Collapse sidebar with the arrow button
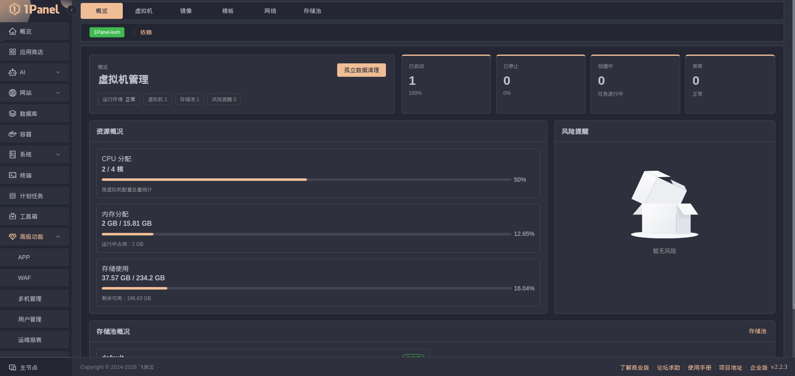Screen dimensions: 795x376 click(72, 10)
